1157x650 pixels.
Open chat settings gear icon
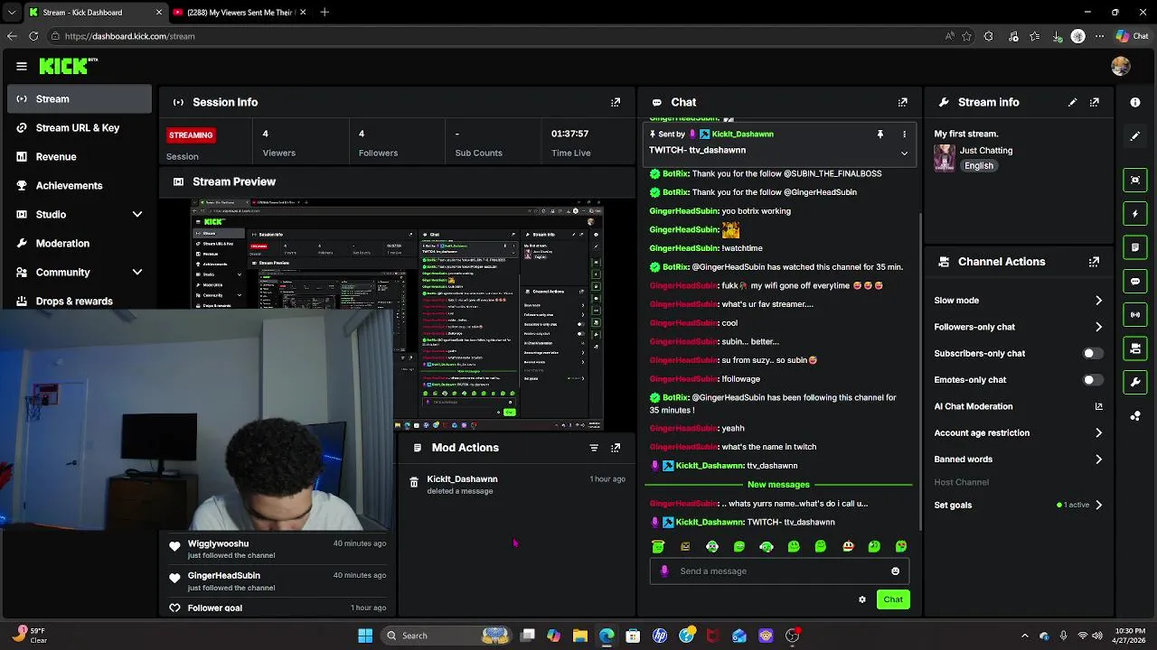862,599
